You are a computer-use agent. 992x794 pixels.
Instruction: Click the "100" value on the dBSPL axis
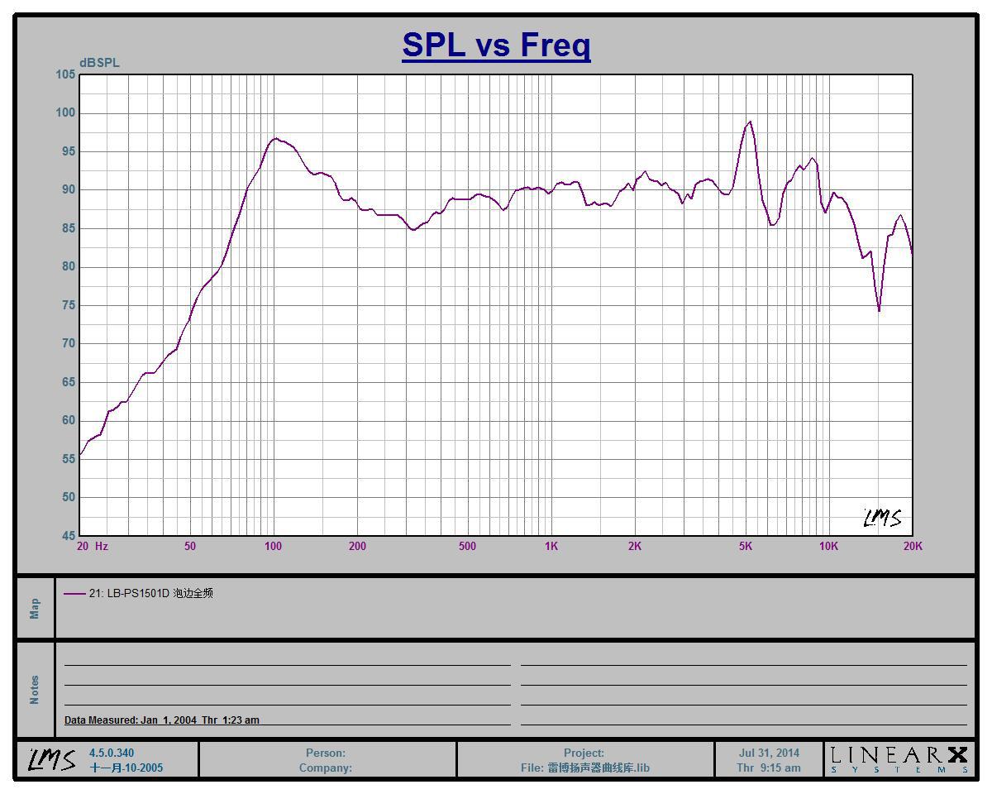pos(65,112)
